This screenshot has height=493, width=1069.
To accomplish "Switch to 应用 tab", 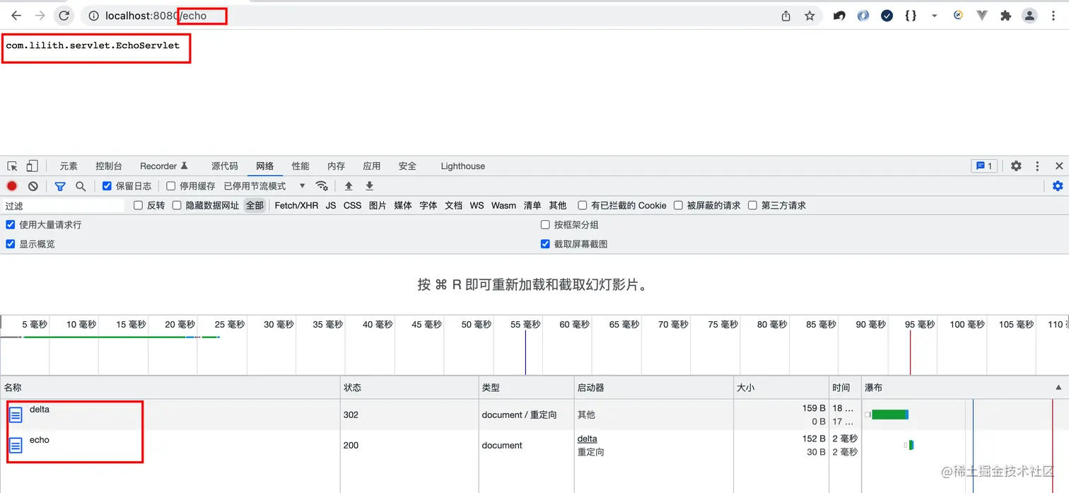I will (372, 166).
